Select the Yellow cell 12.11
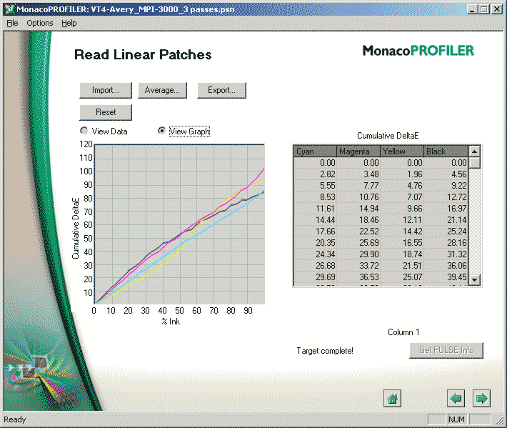Screen dimensions: 507x428 coord(402,220)
